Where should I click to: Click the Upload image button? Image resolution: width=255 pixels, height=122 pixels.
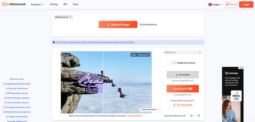tap(118, 25)
